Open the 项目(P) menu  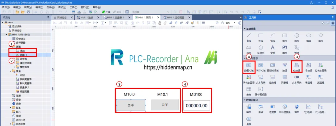(x=6, y=7)
